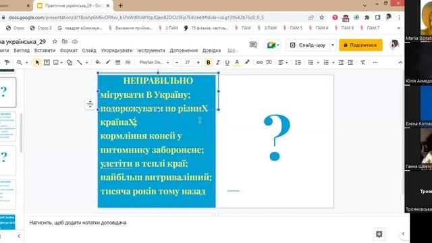Select the shape tool
This screenshot has width=432, height=243.
coord(70,63)
